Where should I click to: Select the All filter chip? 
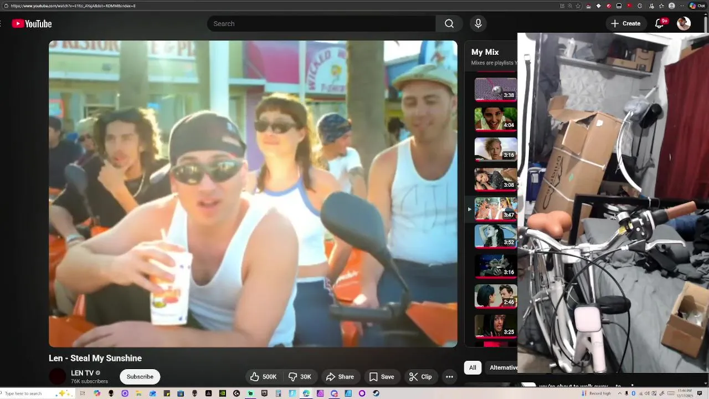coord(472,367)
